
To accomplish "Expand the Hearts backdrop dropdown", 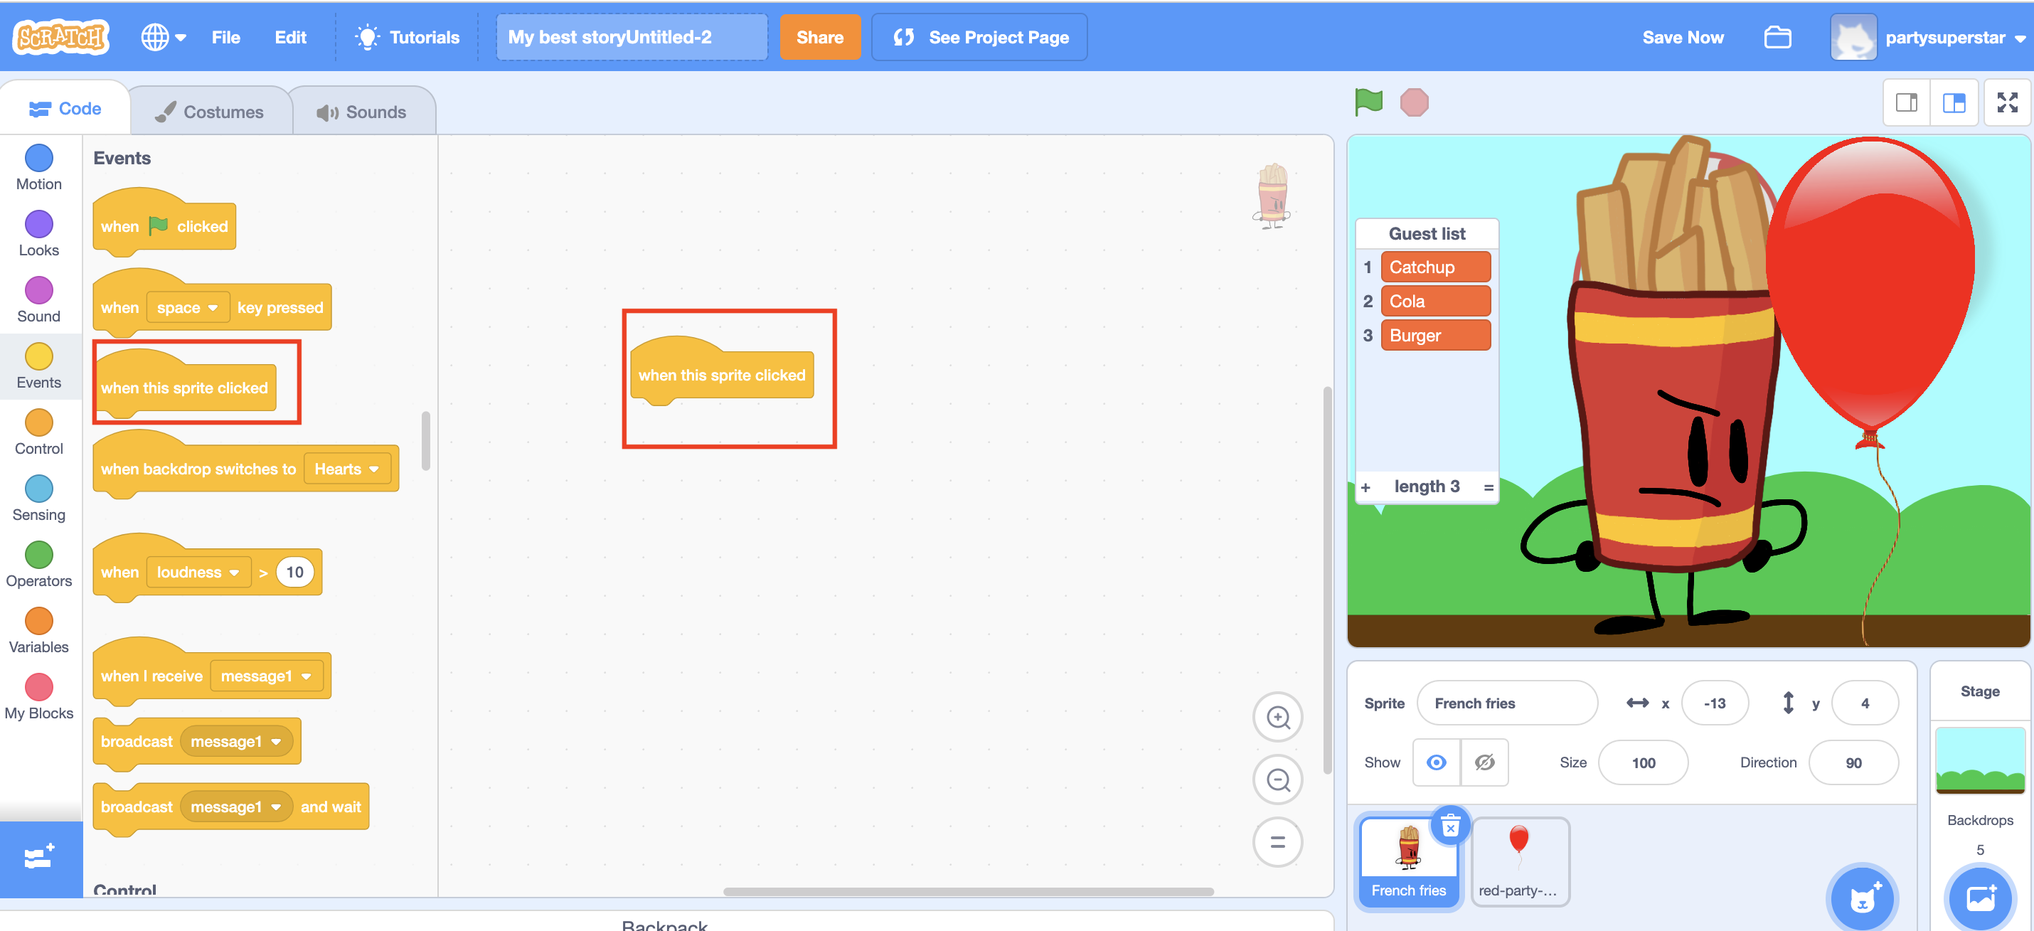I will pos(348,469).
